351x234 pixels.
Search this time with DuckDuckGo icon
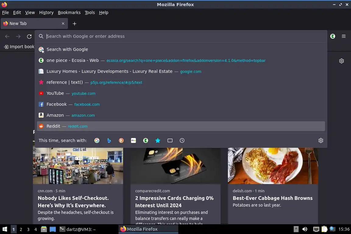[121, 140]
